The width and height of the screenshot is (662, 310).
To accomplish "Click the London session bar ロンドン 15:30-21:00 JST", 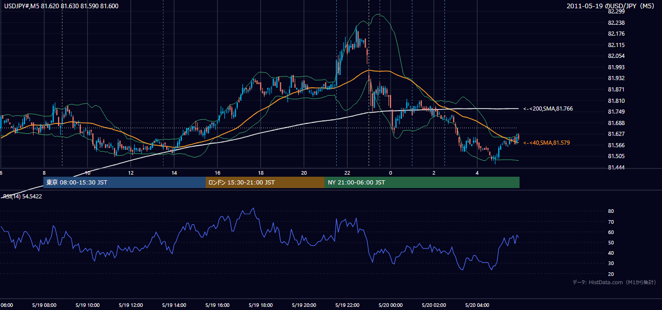I will (x=265, y=182).
